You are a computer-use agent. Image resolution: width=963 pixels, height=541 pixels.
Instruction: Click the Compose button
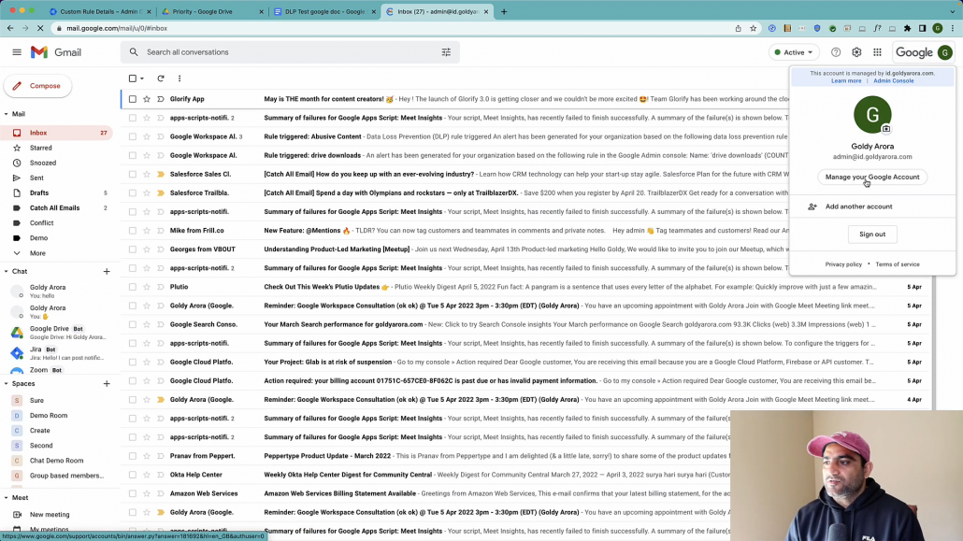pos(37,86)
